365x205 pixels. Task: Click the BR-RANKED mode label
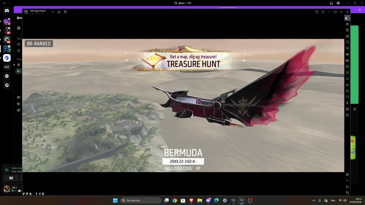pyautogui.click(x=39, y=44)
